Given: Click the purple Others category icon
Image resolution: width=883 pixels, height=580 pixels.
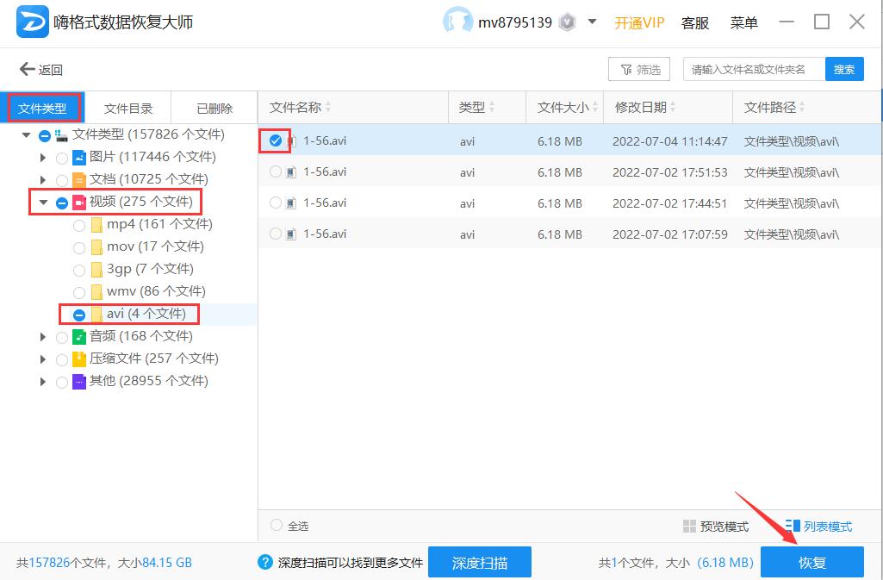Looking at the screenshot, I should click(79, 382).
